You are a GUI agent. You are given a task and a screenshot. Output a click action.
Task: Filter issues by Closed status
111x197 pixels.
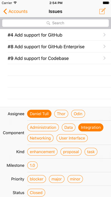pos(36,192)
